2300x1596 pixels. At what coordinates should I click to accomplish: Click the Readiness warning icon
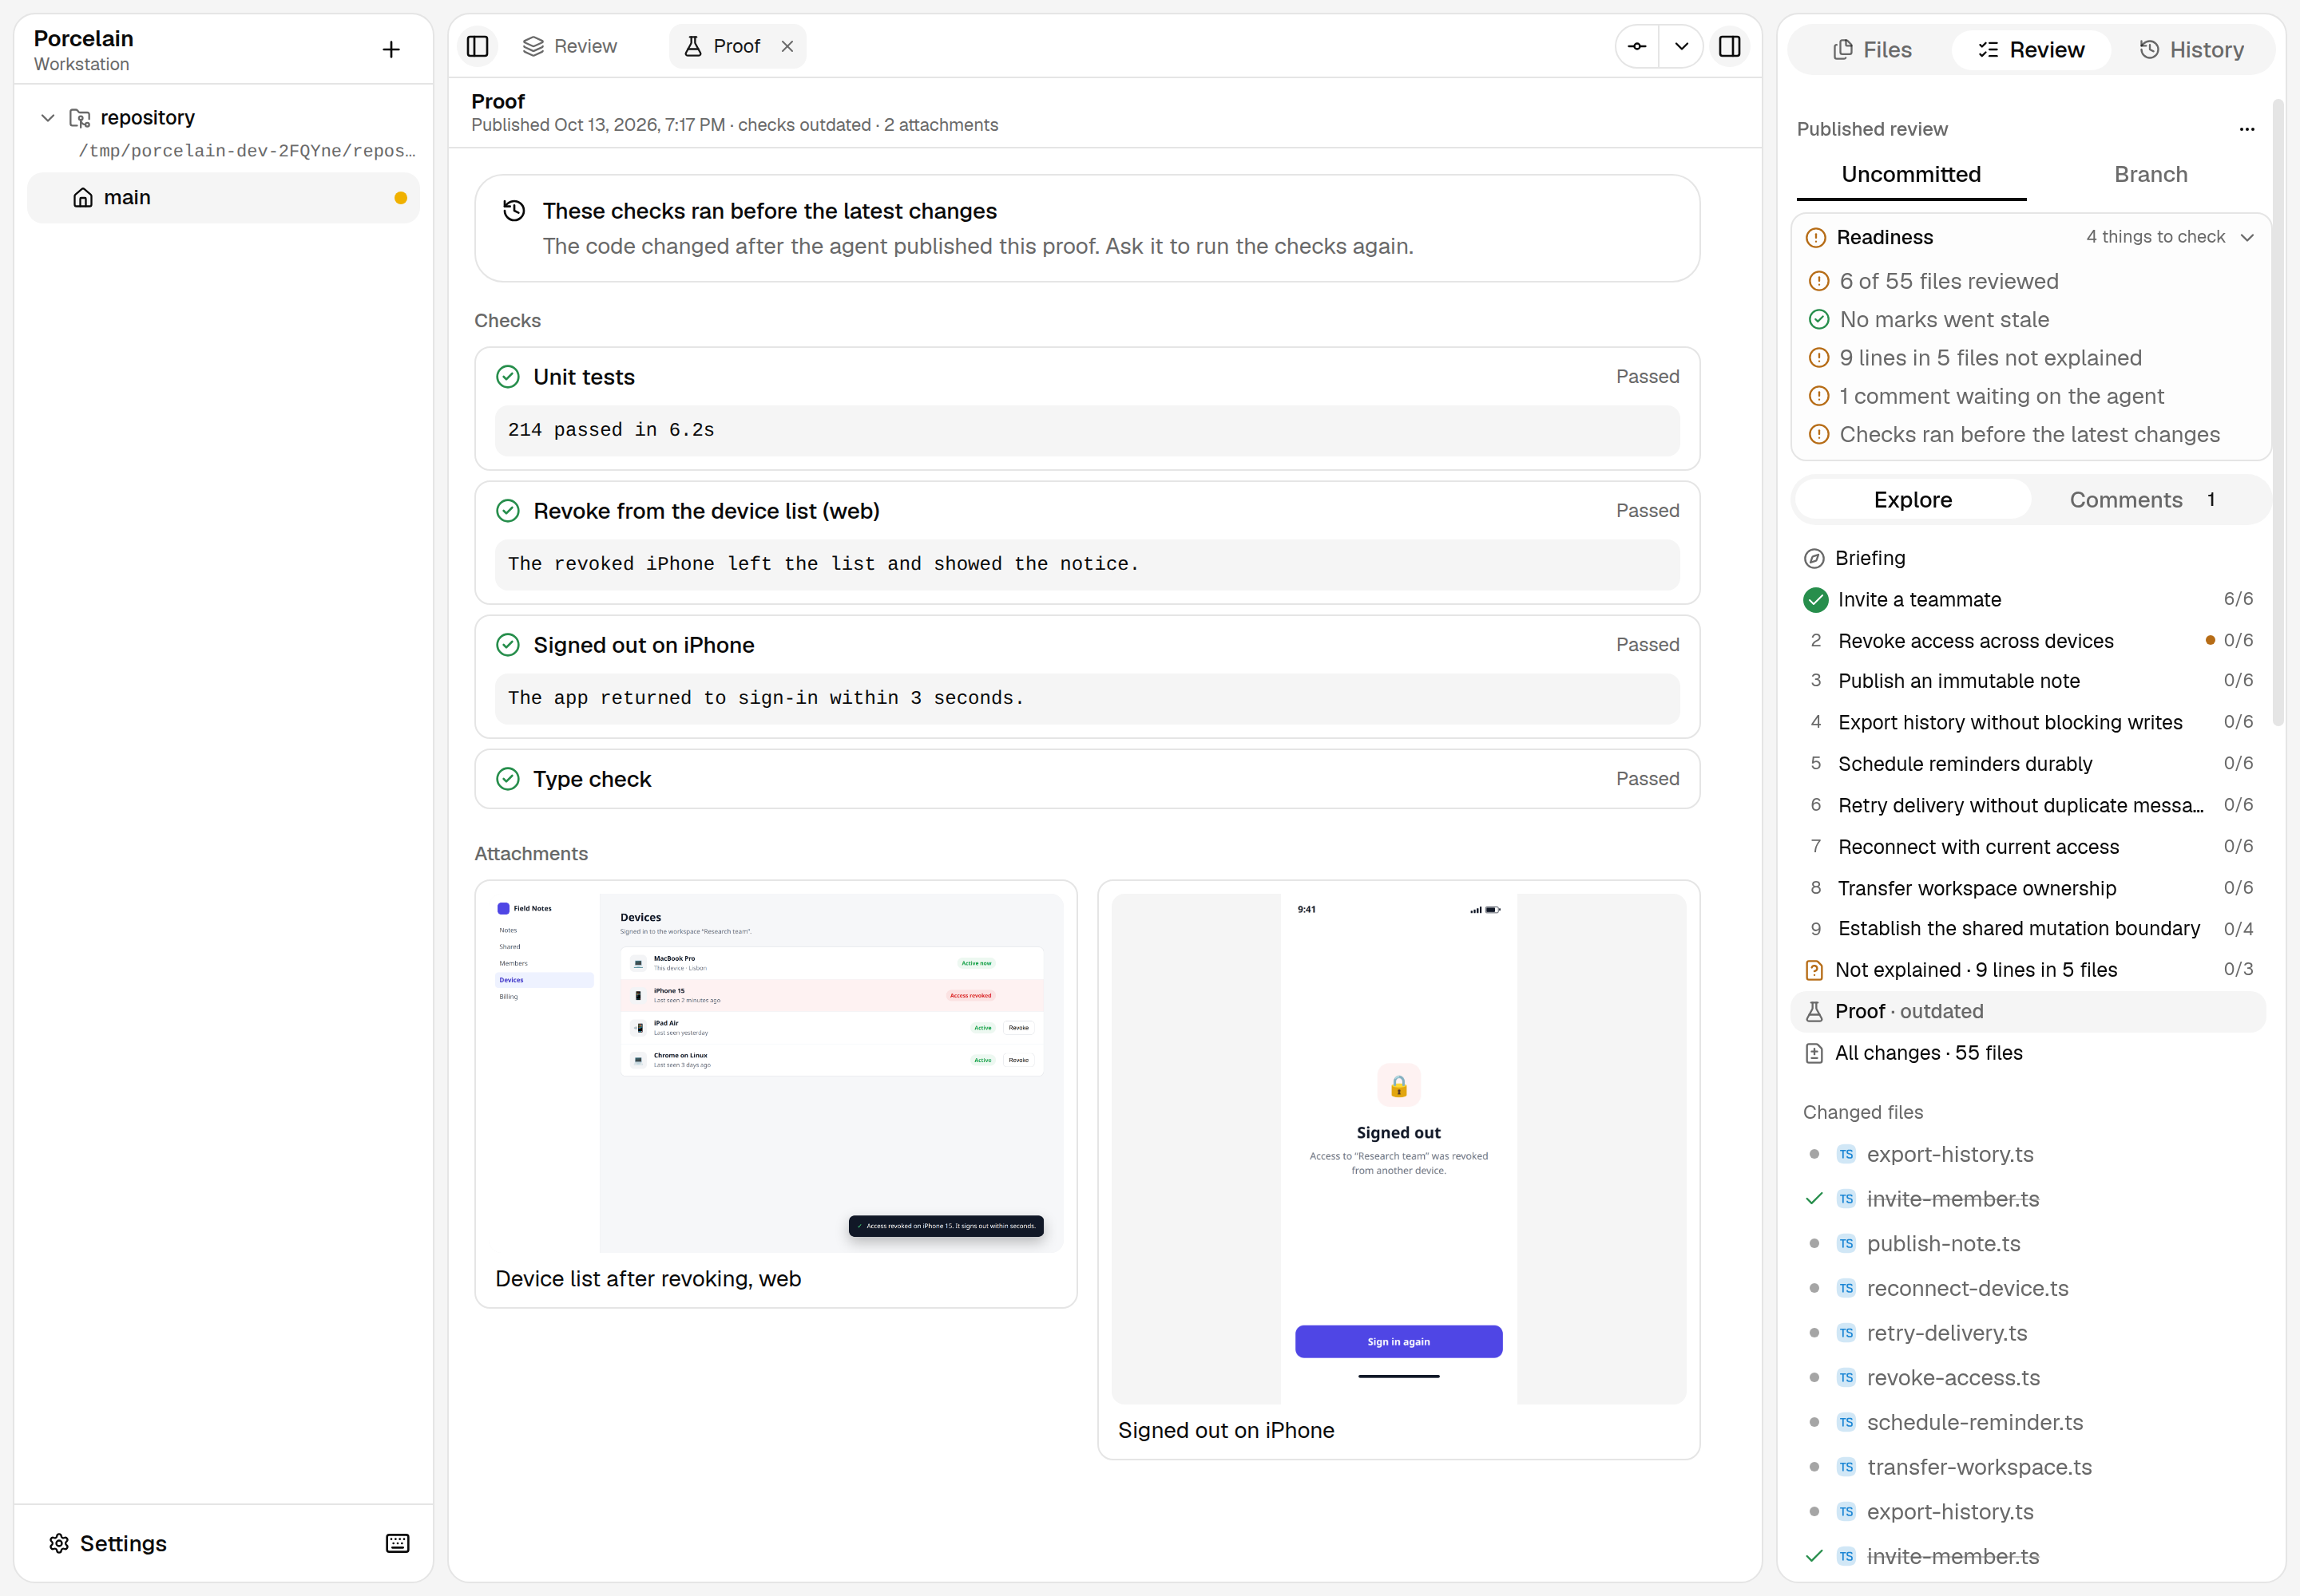point(1815,238)
